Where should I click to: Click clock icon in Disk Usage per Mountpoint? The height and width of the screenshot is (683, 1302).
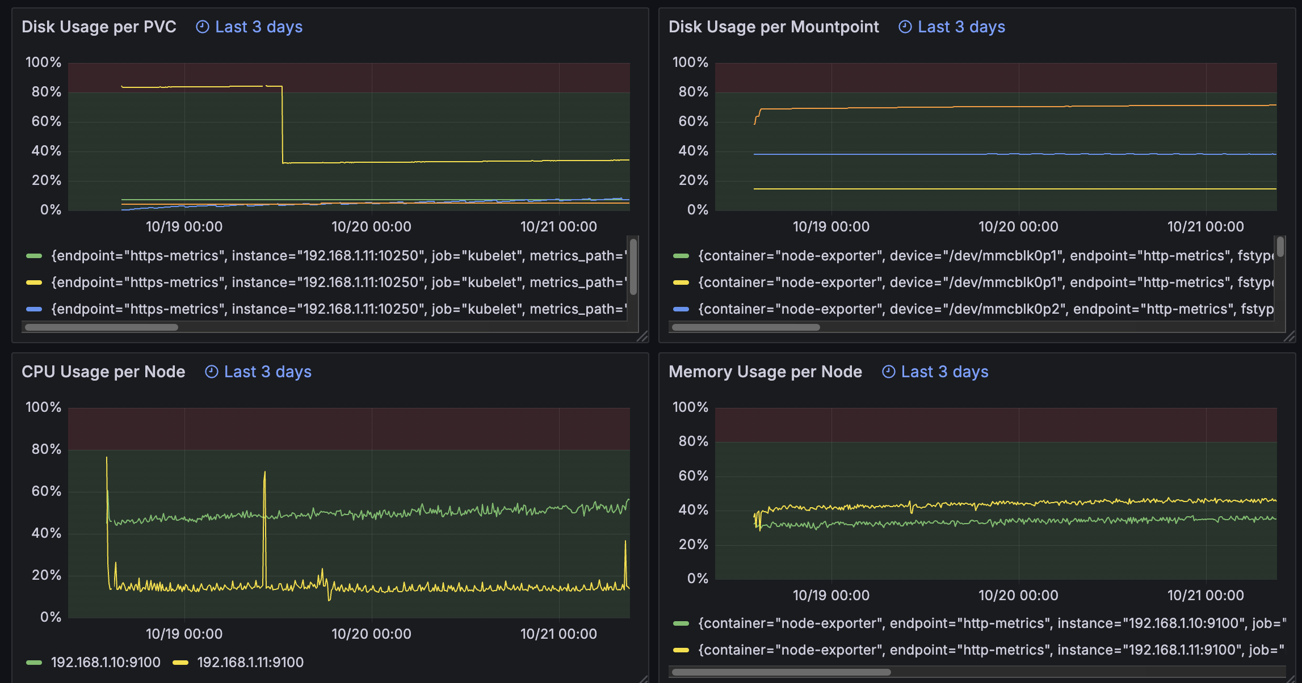point(905,27)
